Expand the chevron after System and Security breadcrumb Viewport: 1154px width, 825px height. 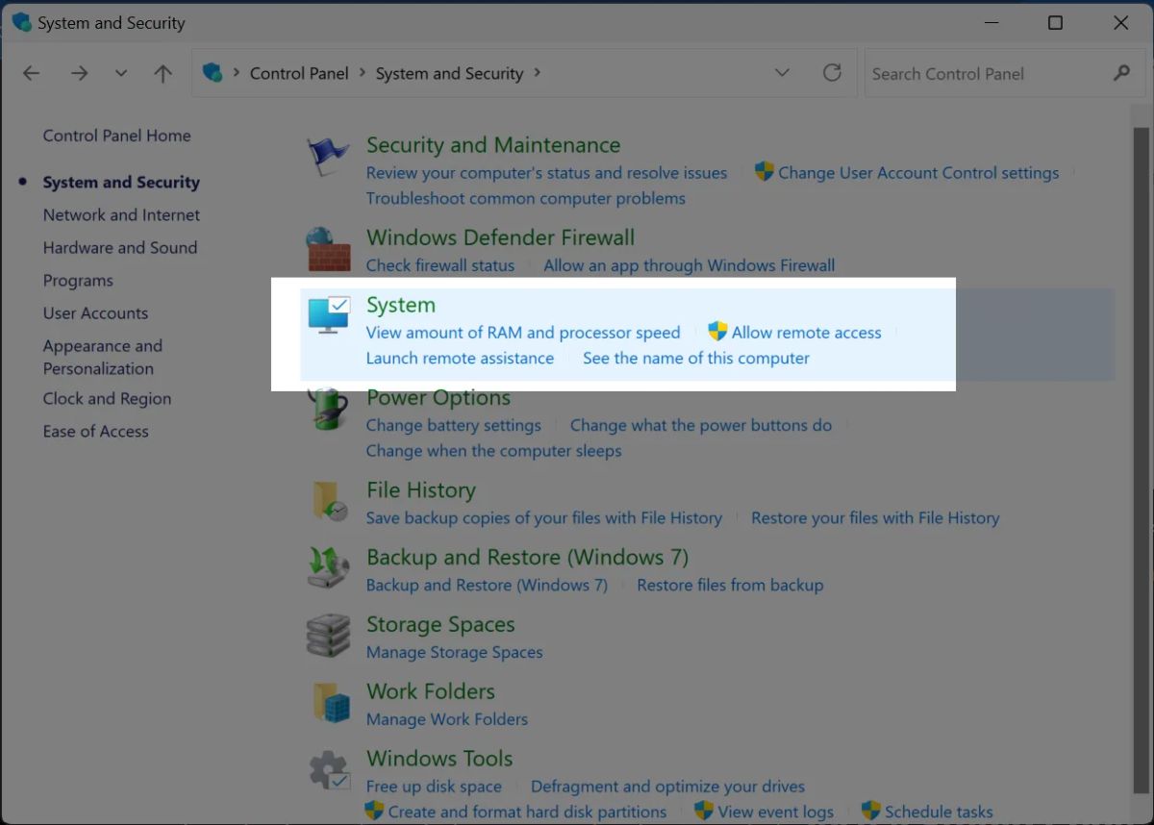click(537, 73)
